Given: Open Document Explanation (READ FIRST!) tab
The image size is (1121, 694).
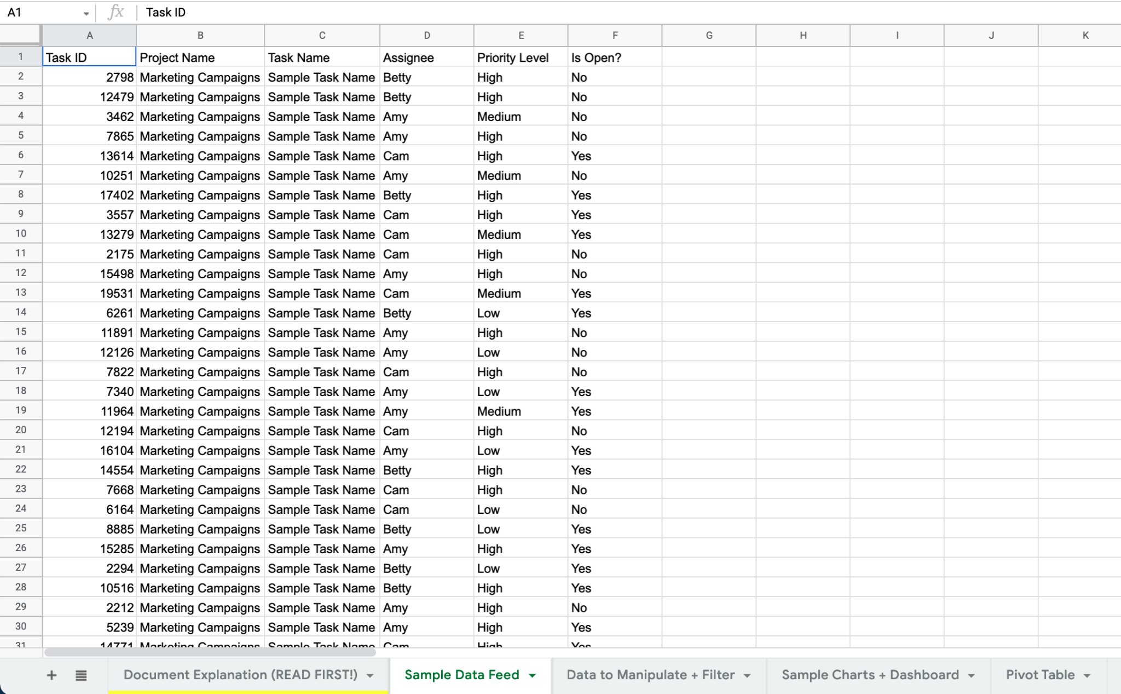Looking at the screenshot, I should click(x=240, y=675).
